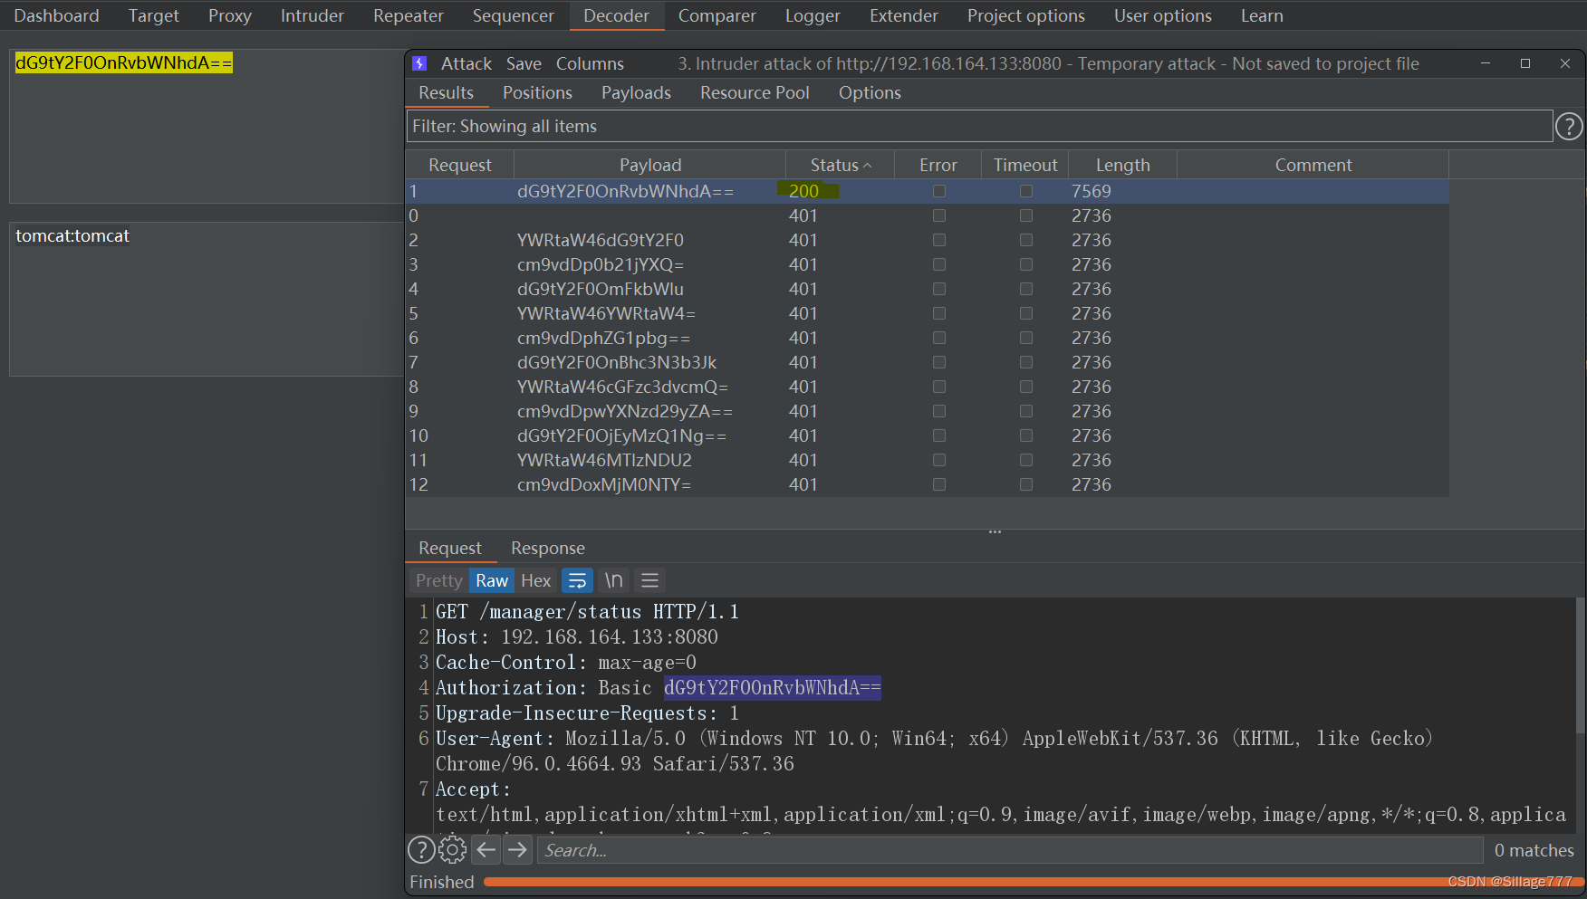Screen dimensions: 1587x899
Task: Open the Project options main tab
Action: (x=1026, y=15)
